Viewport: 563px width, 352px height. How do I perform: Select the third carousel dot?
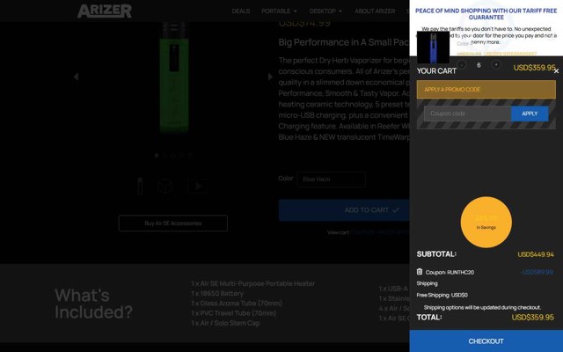173,156
